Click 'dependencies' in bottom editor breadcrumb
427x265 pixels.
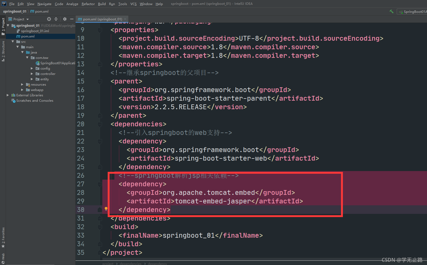pyautogui.click(x=130, y=264)
